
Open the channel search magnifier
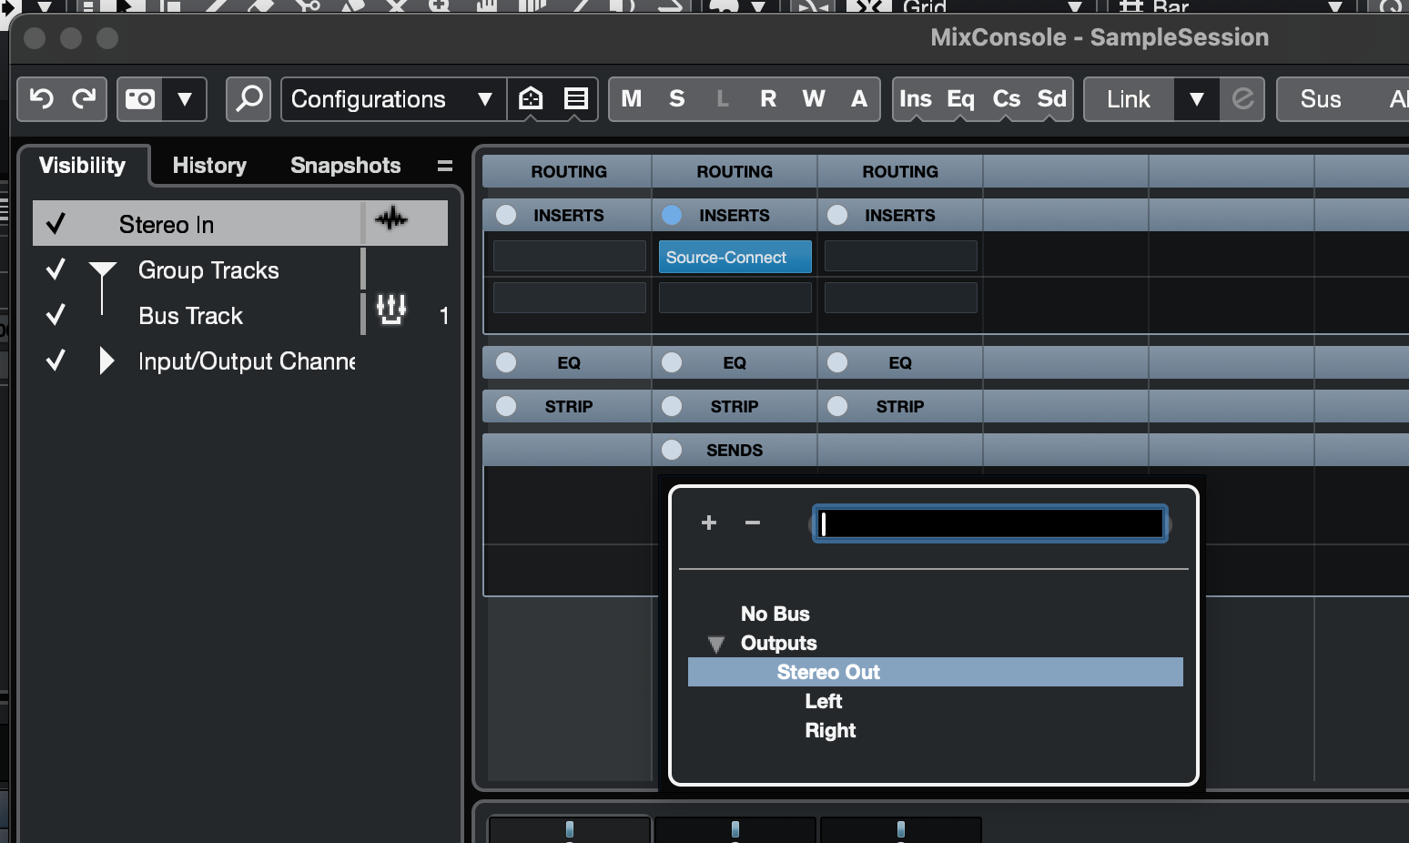click(248, 98)
